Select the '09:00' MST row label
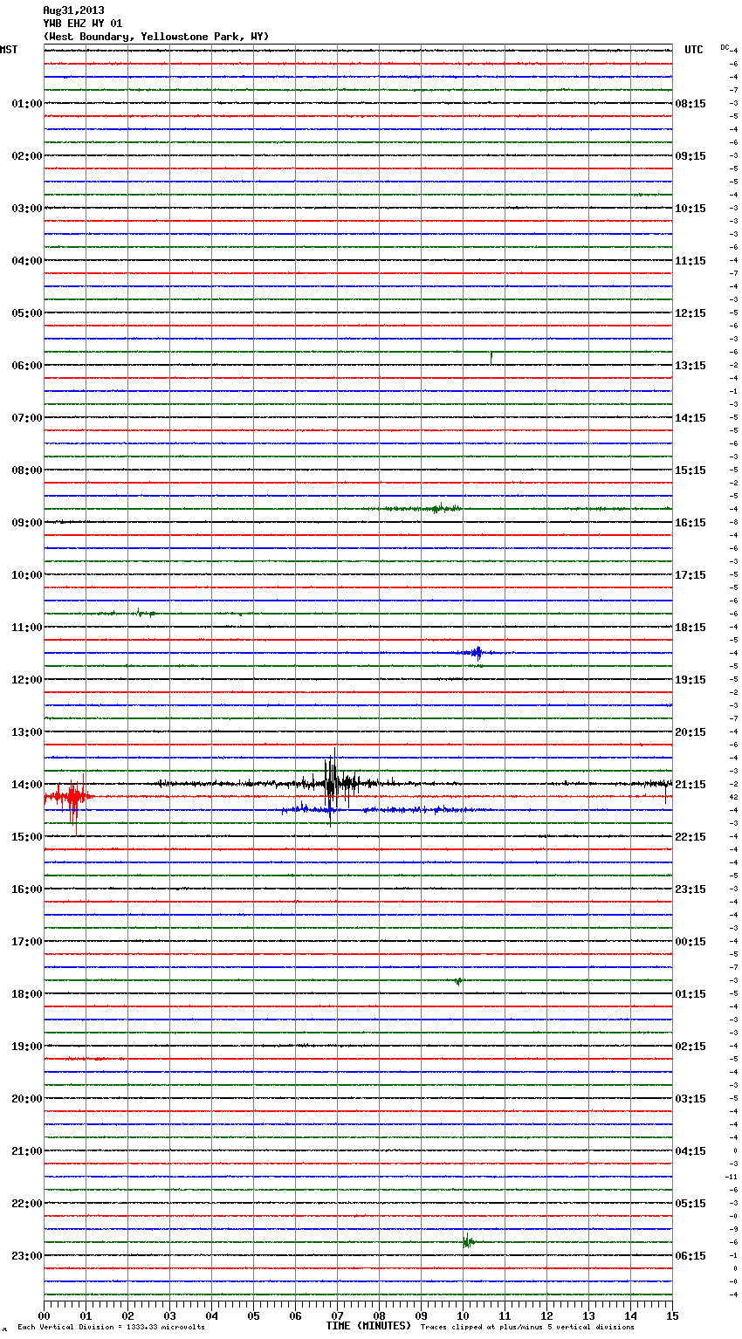 (x=27, y=523)
